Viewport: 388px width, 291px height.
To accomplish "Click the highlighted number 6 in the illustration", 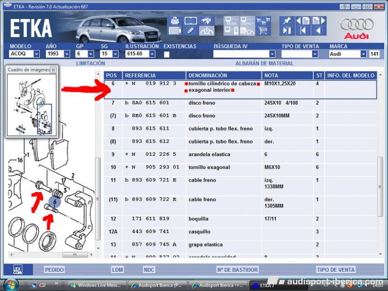I will pos(55,202).
